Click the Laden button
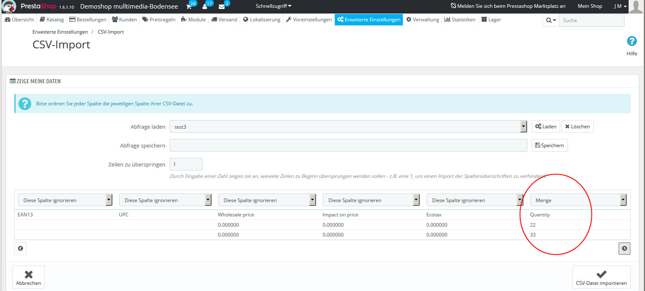The image size is (645, 291). (x=545, y=127)
